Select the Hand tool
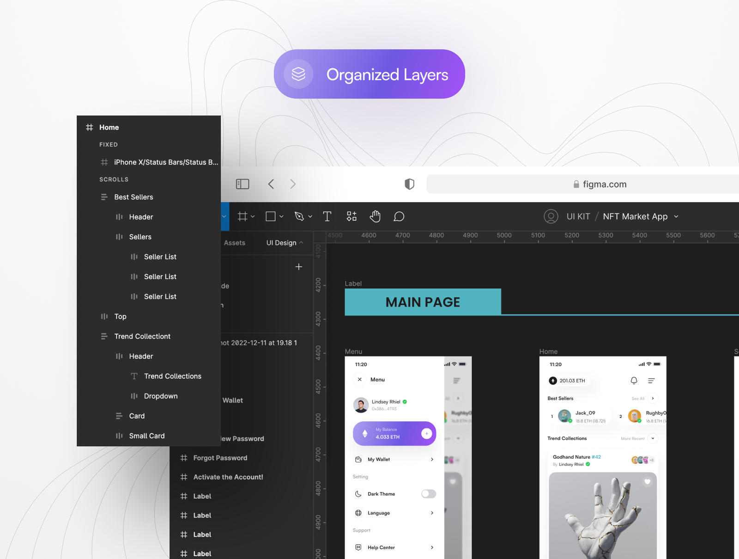The width and height of the screenshot is (739, 559). point(375,216)
